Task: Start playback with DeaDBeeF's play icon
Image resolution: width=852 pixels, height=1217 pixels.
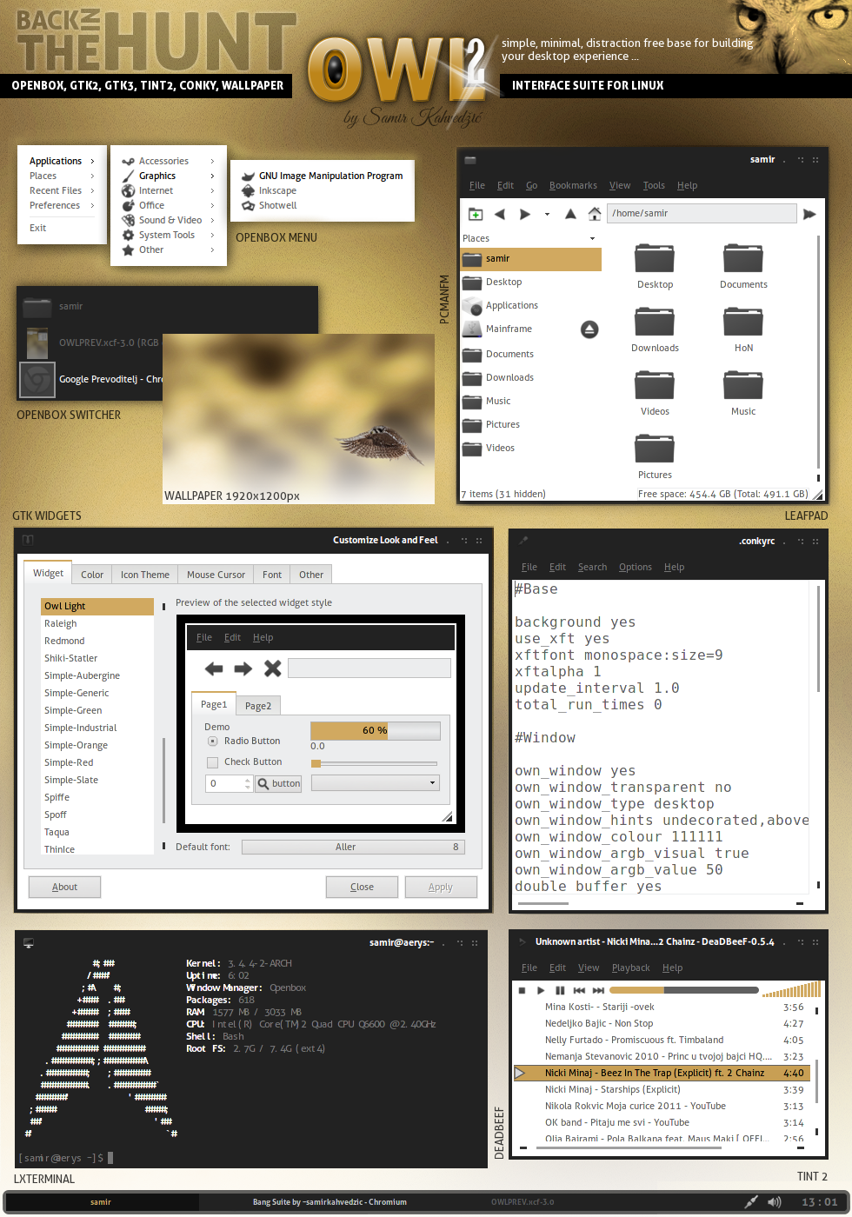Action: (541, 990)
